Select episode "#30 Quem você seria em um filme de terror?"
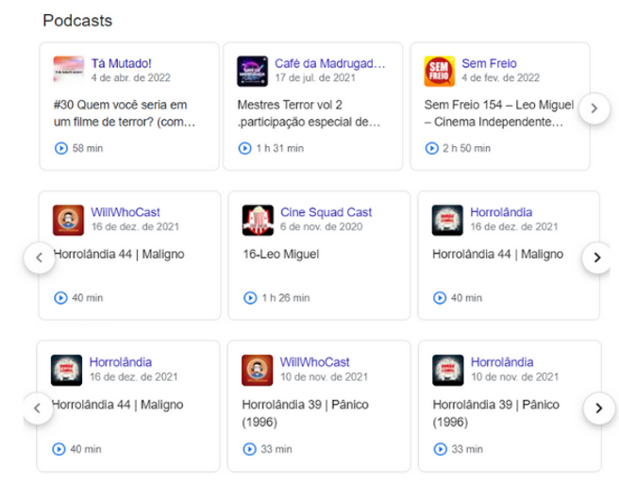The image size is (619, 482). coord(125,113)
